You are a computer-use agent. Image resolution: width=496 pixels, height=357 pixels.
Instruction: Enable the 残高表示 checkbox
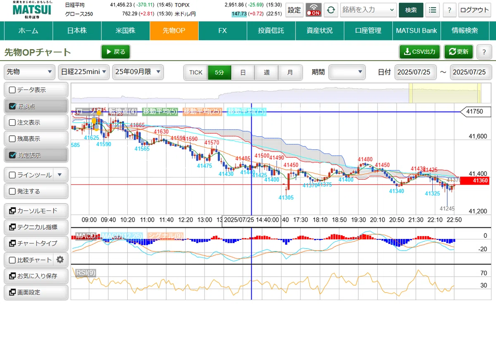coord(12,139)
